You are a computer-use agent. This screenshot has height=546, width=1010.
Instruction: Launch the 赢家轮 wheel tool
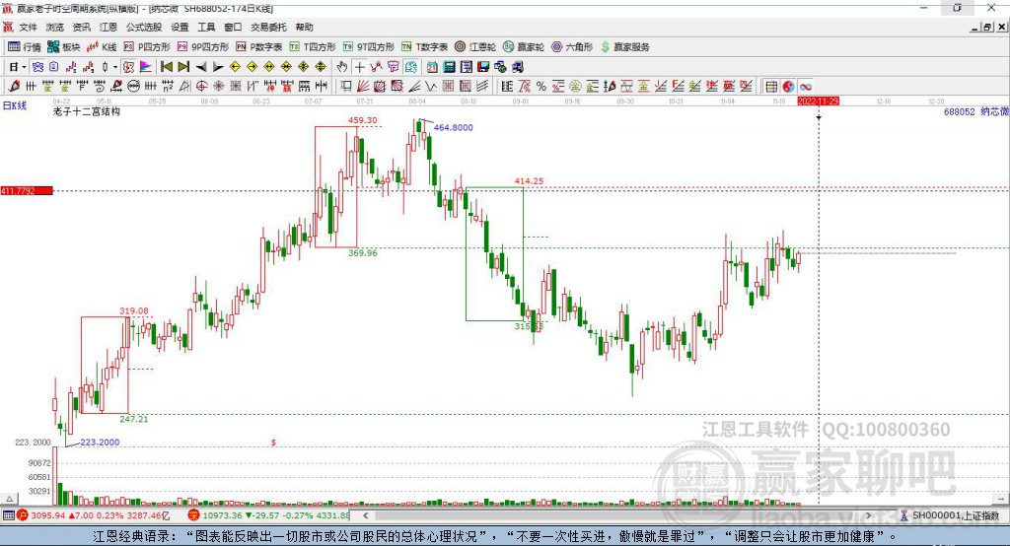point(524,47)
